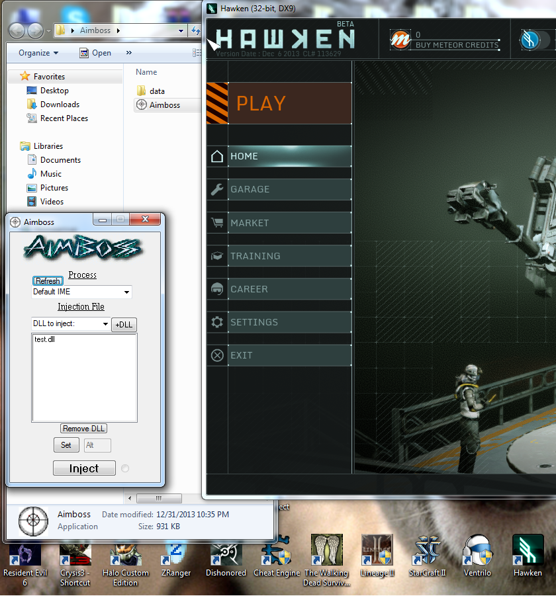Open the MARKET menu in Hawken

290,223
